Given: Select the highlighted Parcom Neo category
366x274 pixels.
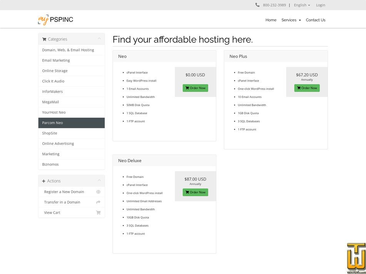Looking at the screenshot, I should click(72, 123).
